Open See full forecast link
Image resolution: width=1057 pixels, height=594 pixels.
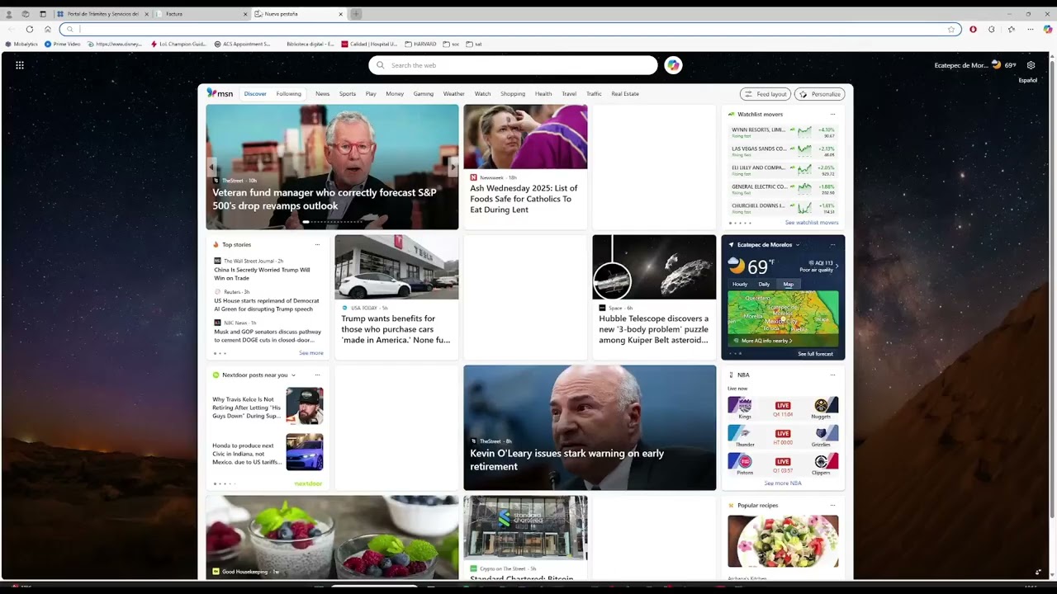(815, 354)
